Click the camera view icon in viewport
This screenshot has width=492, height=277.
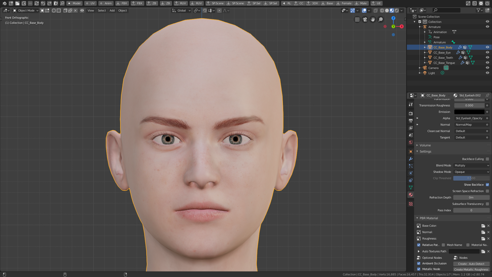tap(365, 19)
